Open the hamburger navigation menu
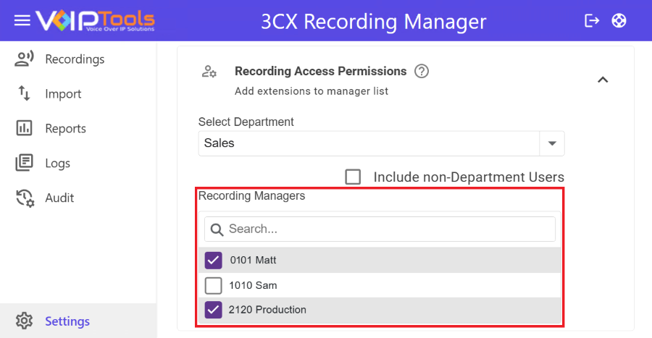 pos(22,20)
